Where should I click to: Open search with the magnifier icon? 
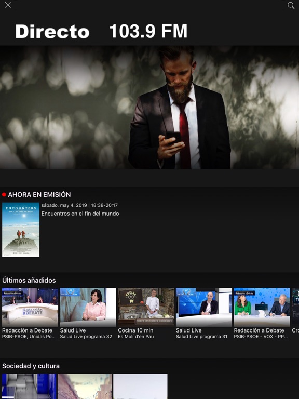click(291, 5)
